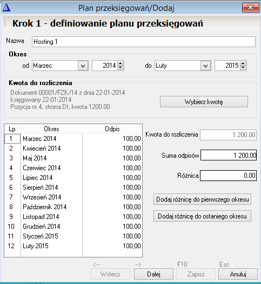Open the 'do' month dropdown showing Luty
This screenshot has width=261, height=284.
(205, 66)
